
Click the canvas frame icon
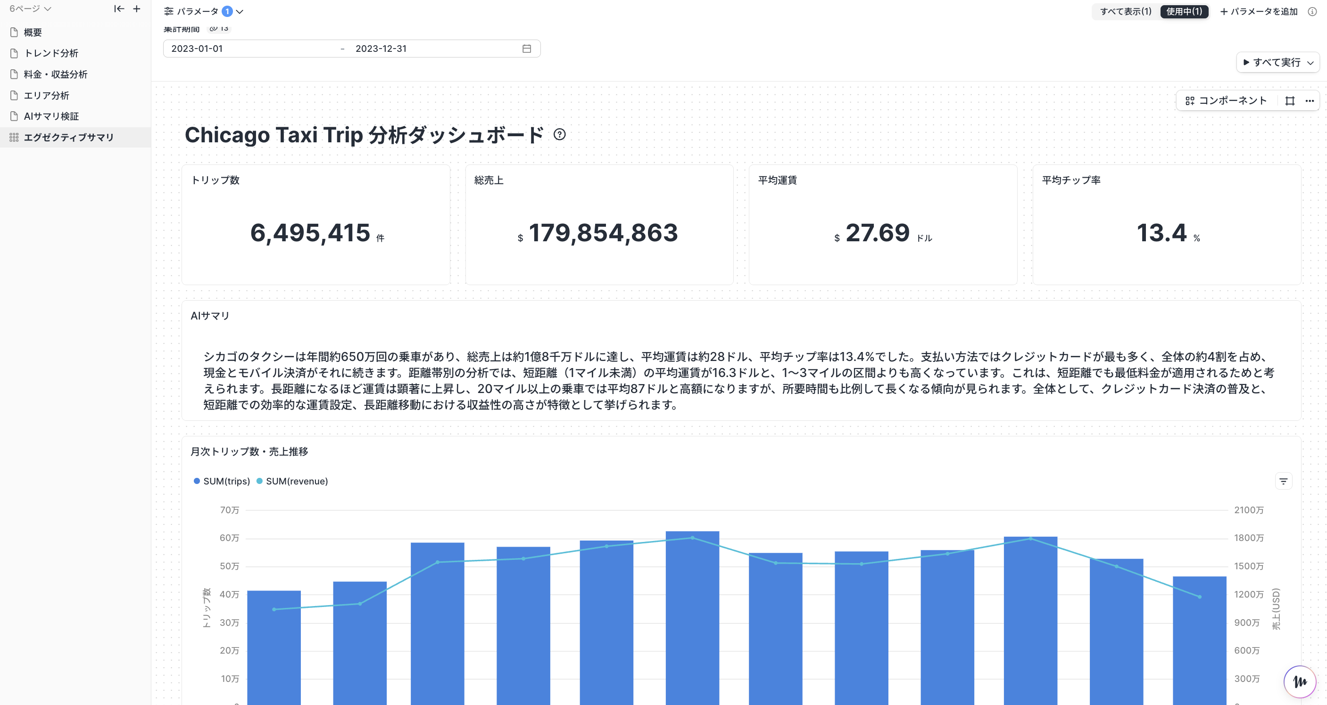(x=1290, y=101)
